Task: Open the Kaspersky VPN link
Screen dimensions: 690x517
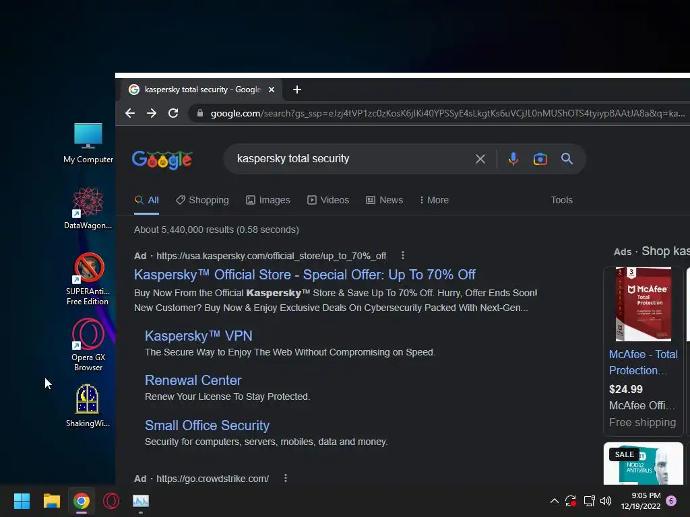Action: tap(199, 336)
